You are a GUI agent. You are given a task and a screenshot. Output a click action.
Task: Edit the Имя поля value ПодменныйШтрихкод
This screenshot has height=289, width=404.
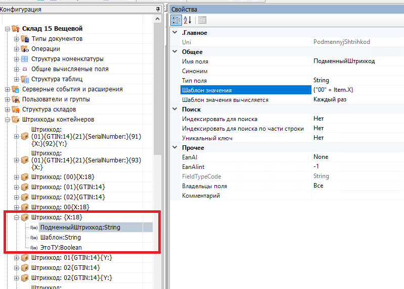(357, 61)
